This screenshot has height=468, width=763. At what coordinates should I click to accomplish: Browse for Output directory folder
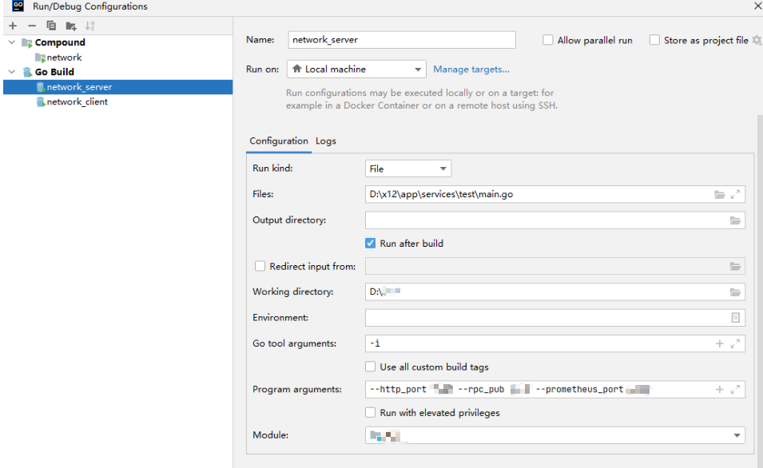[x=735, y=220]
